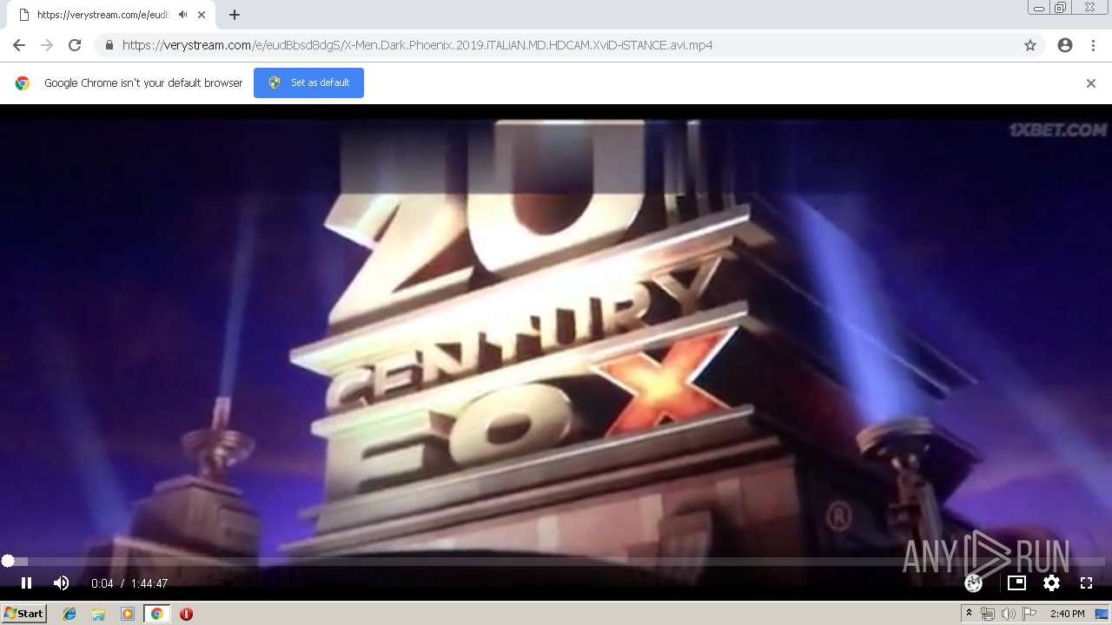The height and width of the screenshot is (625, 1112).
Task: Open the video player settings gear
Action: tap(1051, 583)
